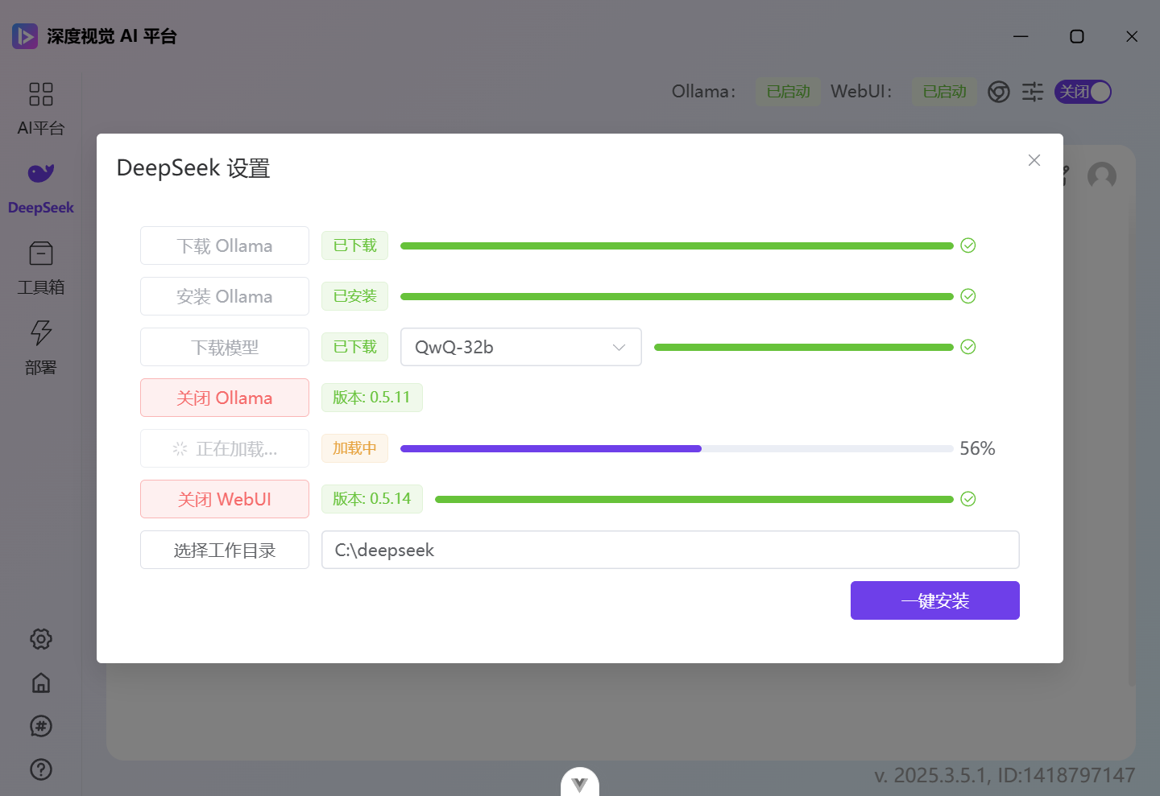Viewport: 1160px width, 796px height.
Task: Click the 关闭 Ollama button
Action: tap(225, 398)
